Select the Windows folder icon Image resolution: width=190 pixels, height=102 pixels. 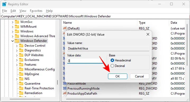pos(17,31)
